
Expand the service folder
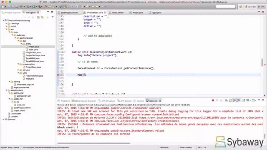point(18,70)
